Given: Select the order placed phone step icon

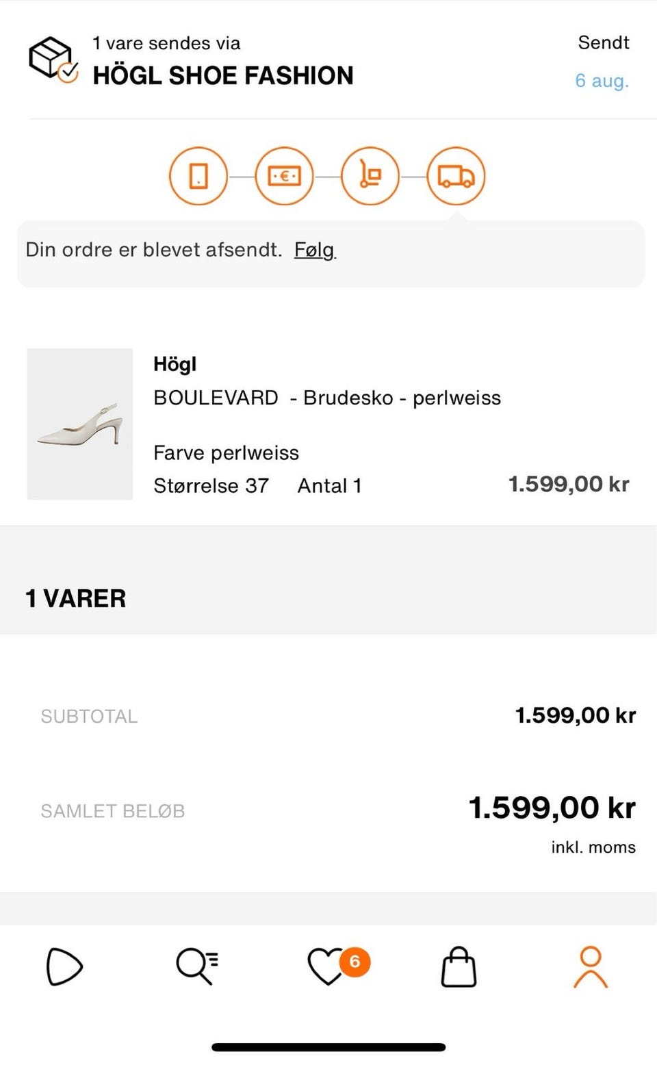Looking at the screenshot, I should click(x=198, y=177).
